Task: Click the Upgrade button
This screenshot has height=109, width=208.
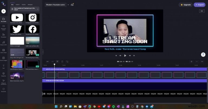Action: 186,5
